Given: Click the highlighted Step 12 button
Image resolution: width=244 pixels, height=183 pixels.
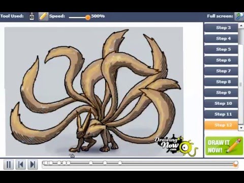Looking at the screenshot, I should [x=221, y=125].
